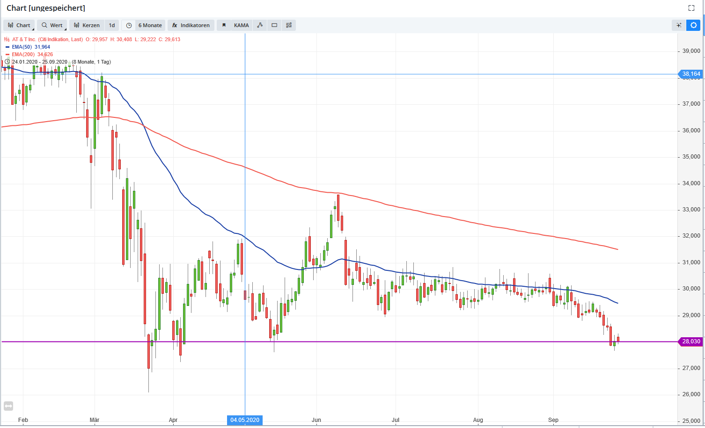Click the Apr label on time axis
This screenshot has width=705, height=428.
[x=173, y=420]
